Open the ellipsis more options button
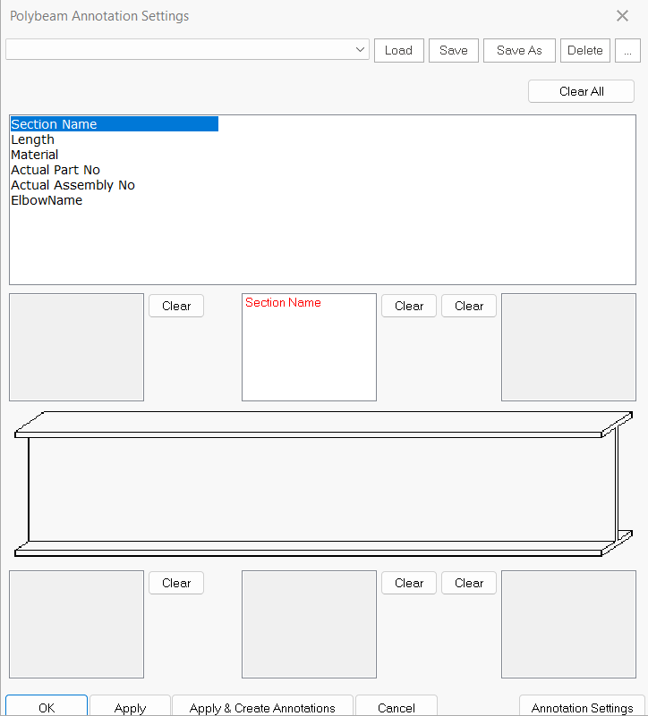 click(627, 50)
